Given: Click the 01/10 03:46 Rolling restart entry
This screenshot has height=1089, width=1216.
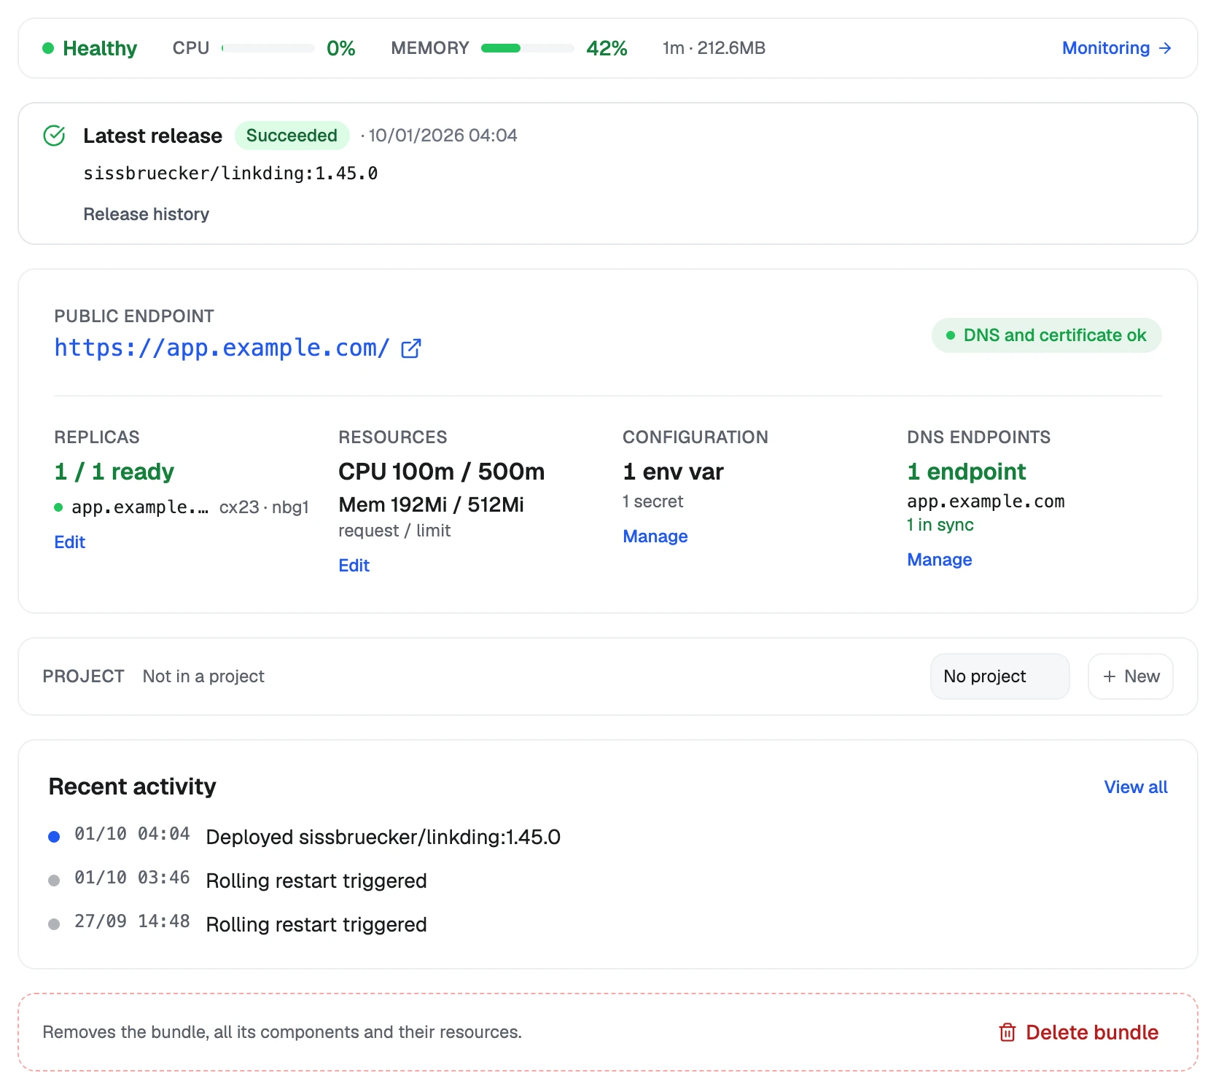Looking at the screenshot, I should [x=238, y=881].
